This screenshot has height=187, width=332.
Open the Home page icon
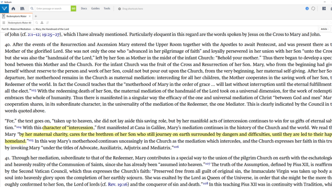(14, 9)
